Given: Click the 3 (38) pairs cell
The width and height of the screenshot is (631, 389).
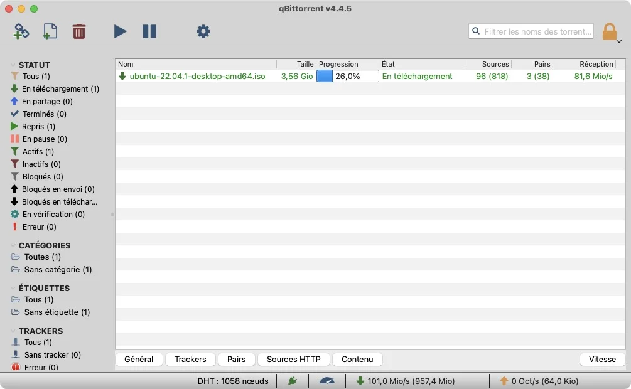Looking at the screenshot, I should click(x=538, y=77).
